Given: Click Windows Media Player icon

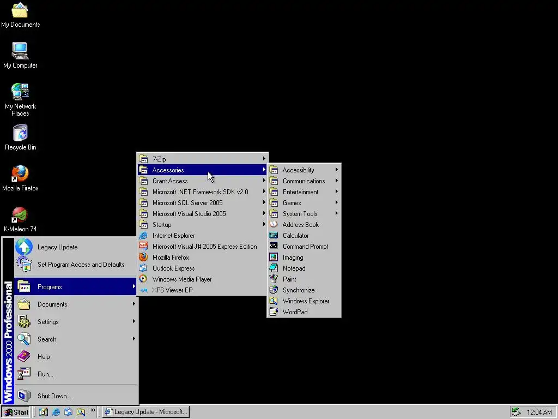Looking at the screenshot, I should tap(143, 279).
